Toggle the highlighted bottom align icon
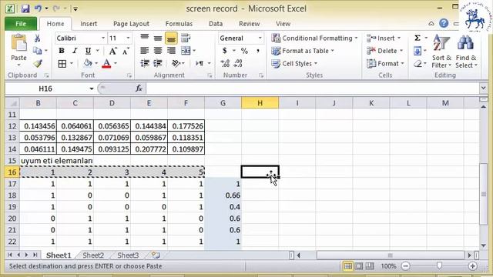 click(x=171, y=38)
